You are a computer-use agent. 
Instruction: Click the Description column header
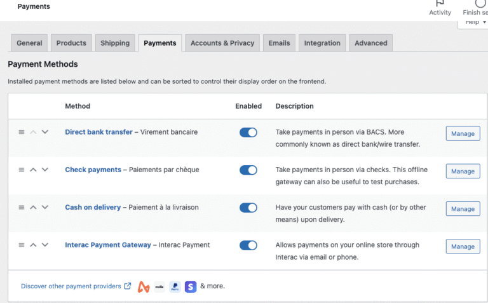coord(294,106)
